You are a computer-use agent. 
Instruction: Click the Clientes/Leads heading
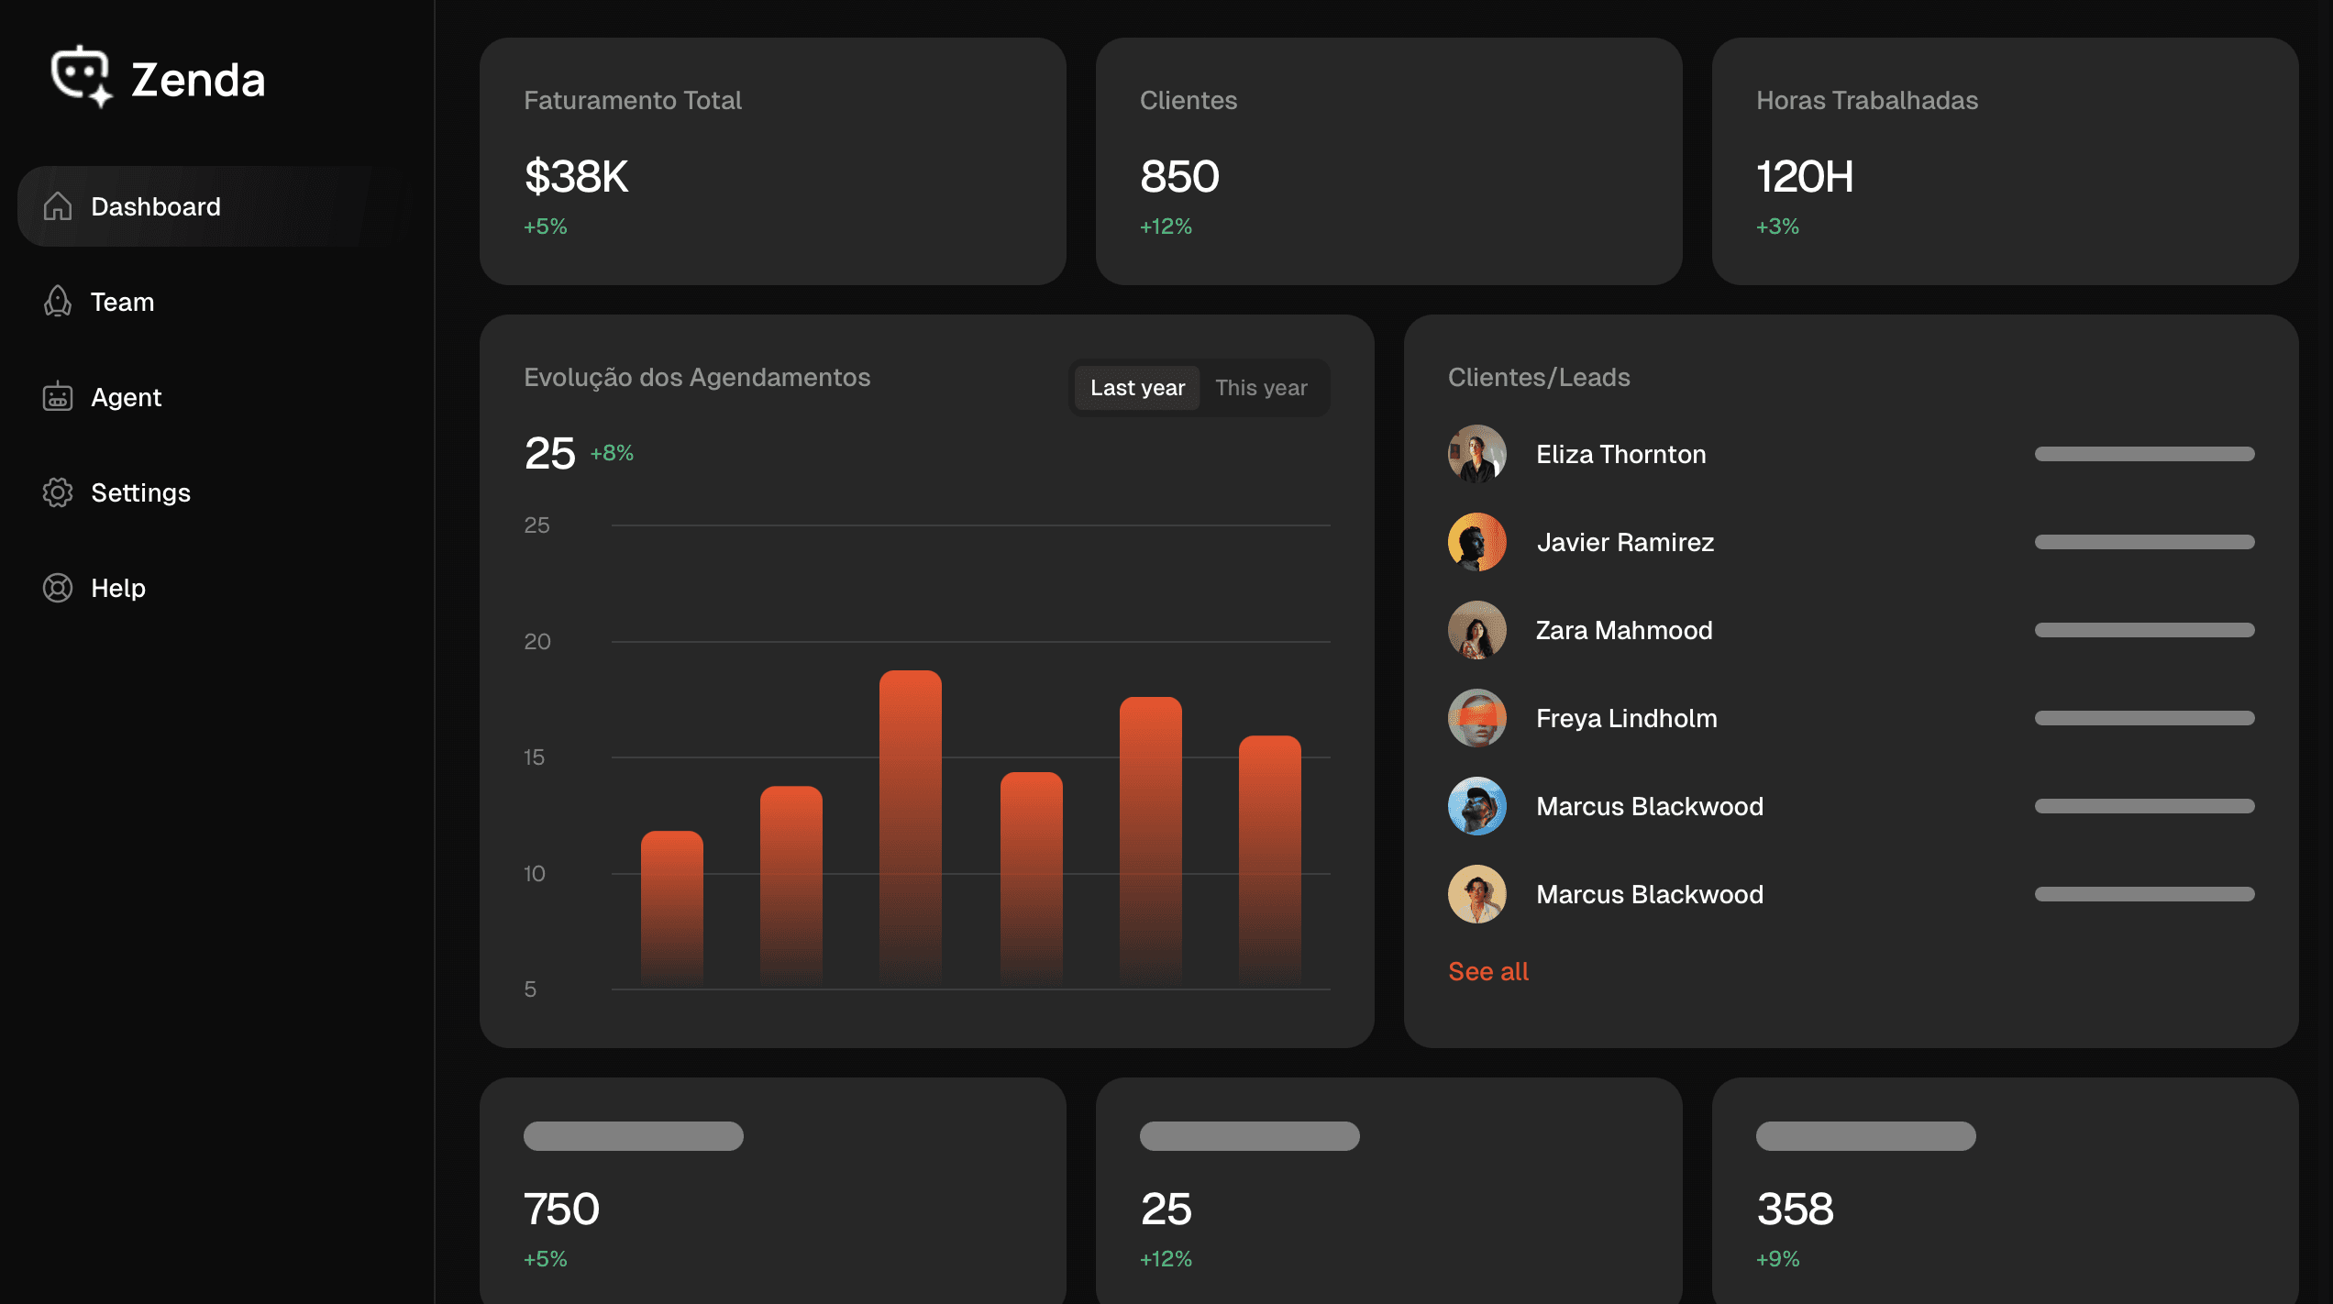(x=1539, y=377)
